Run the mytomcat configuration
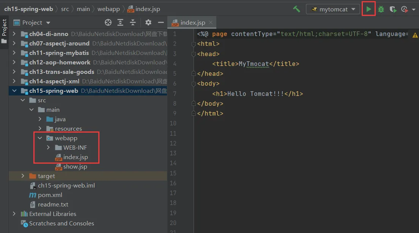Viewport: 419px width, 233px height. tap(369, 9)
